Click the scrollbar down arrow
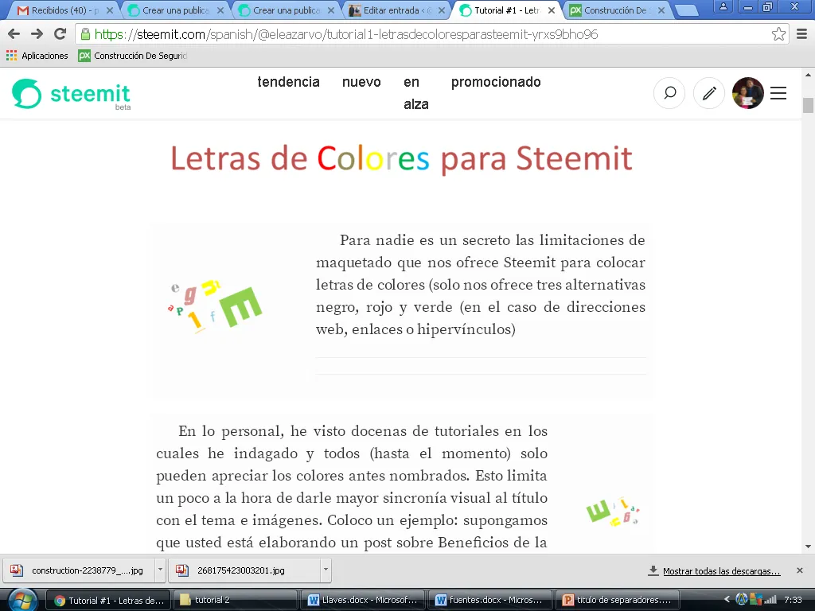815x611 pixels. coord(808,547)
